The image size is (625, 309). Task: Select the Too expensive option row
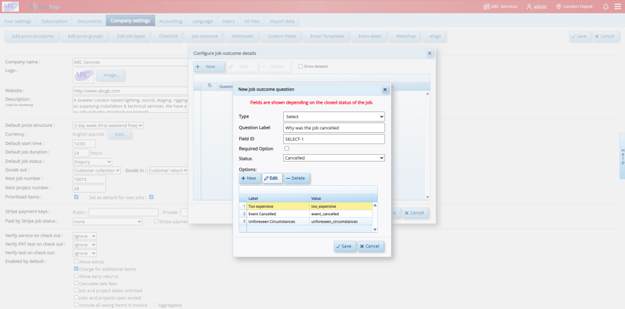305,206
